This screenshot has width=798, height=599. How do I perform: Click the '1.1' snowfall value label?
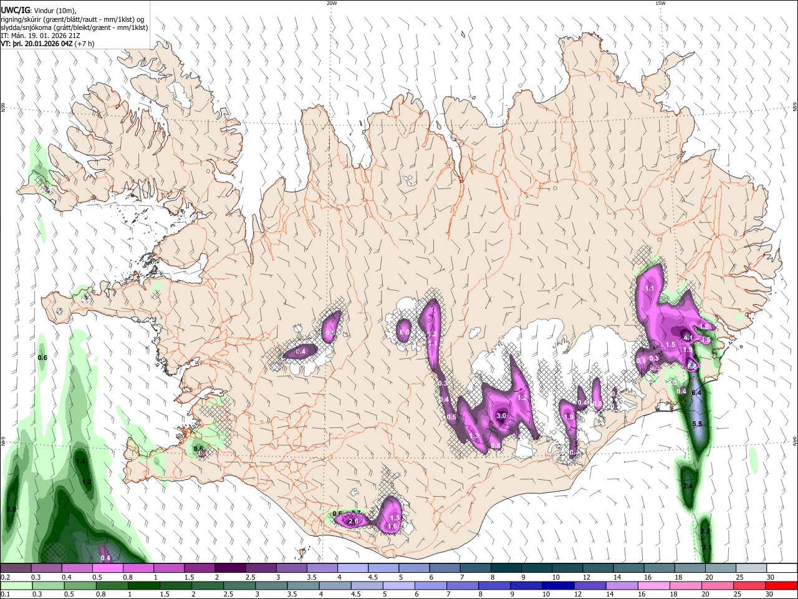point(650,288)
